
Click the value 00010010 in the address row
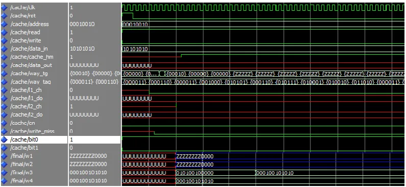82,24
